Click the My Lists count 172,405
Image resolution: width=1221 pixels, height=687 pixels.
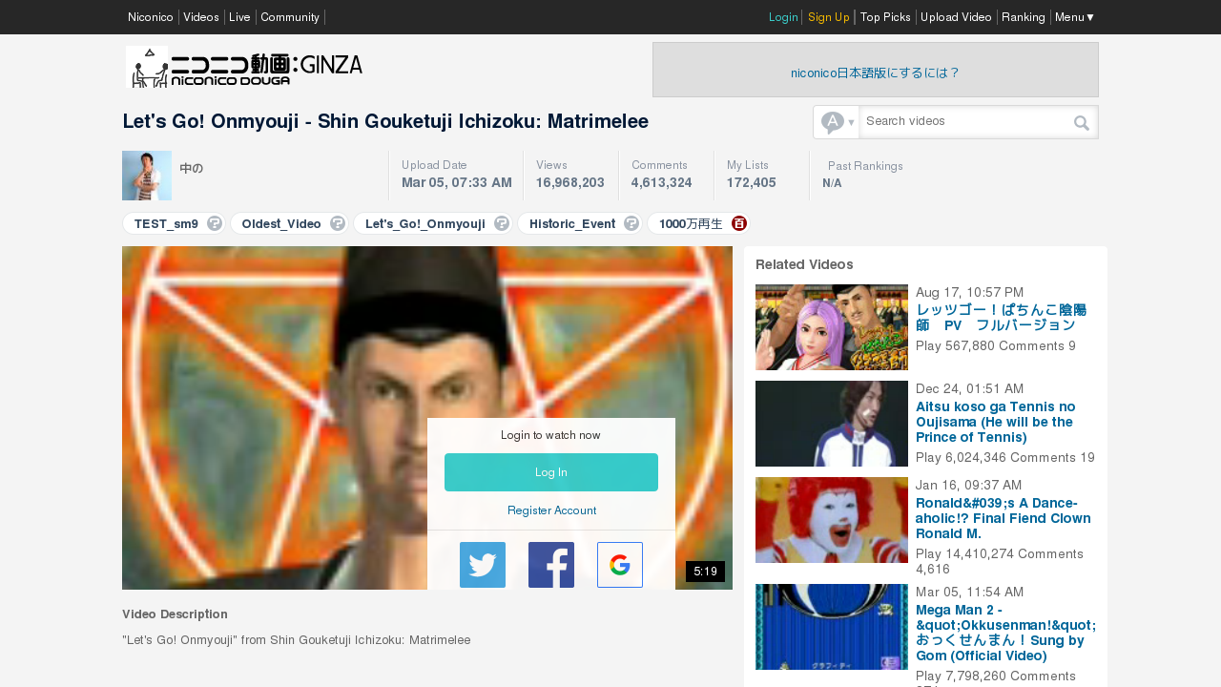[x=752, y=182]
